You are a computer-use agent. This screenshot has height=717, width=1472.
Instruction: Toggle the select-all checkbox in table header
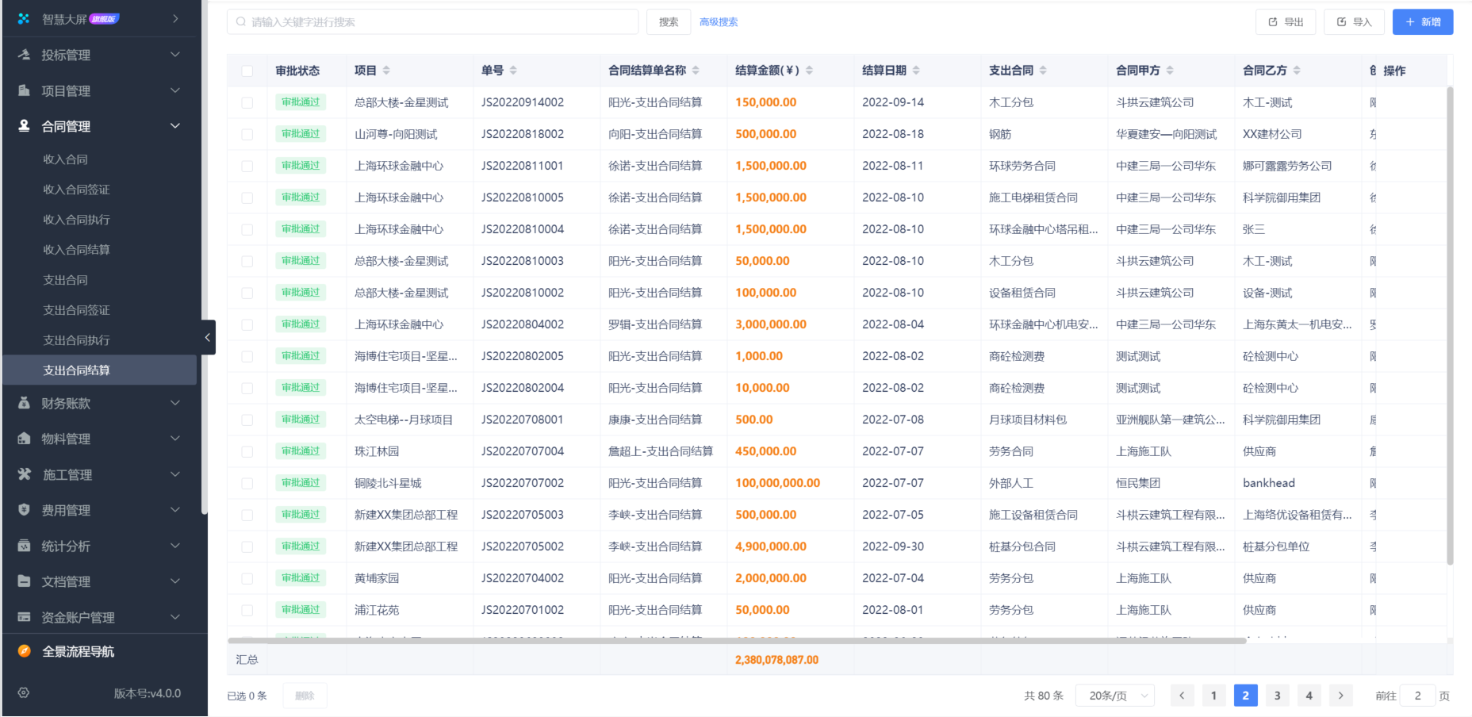(247, 70)
